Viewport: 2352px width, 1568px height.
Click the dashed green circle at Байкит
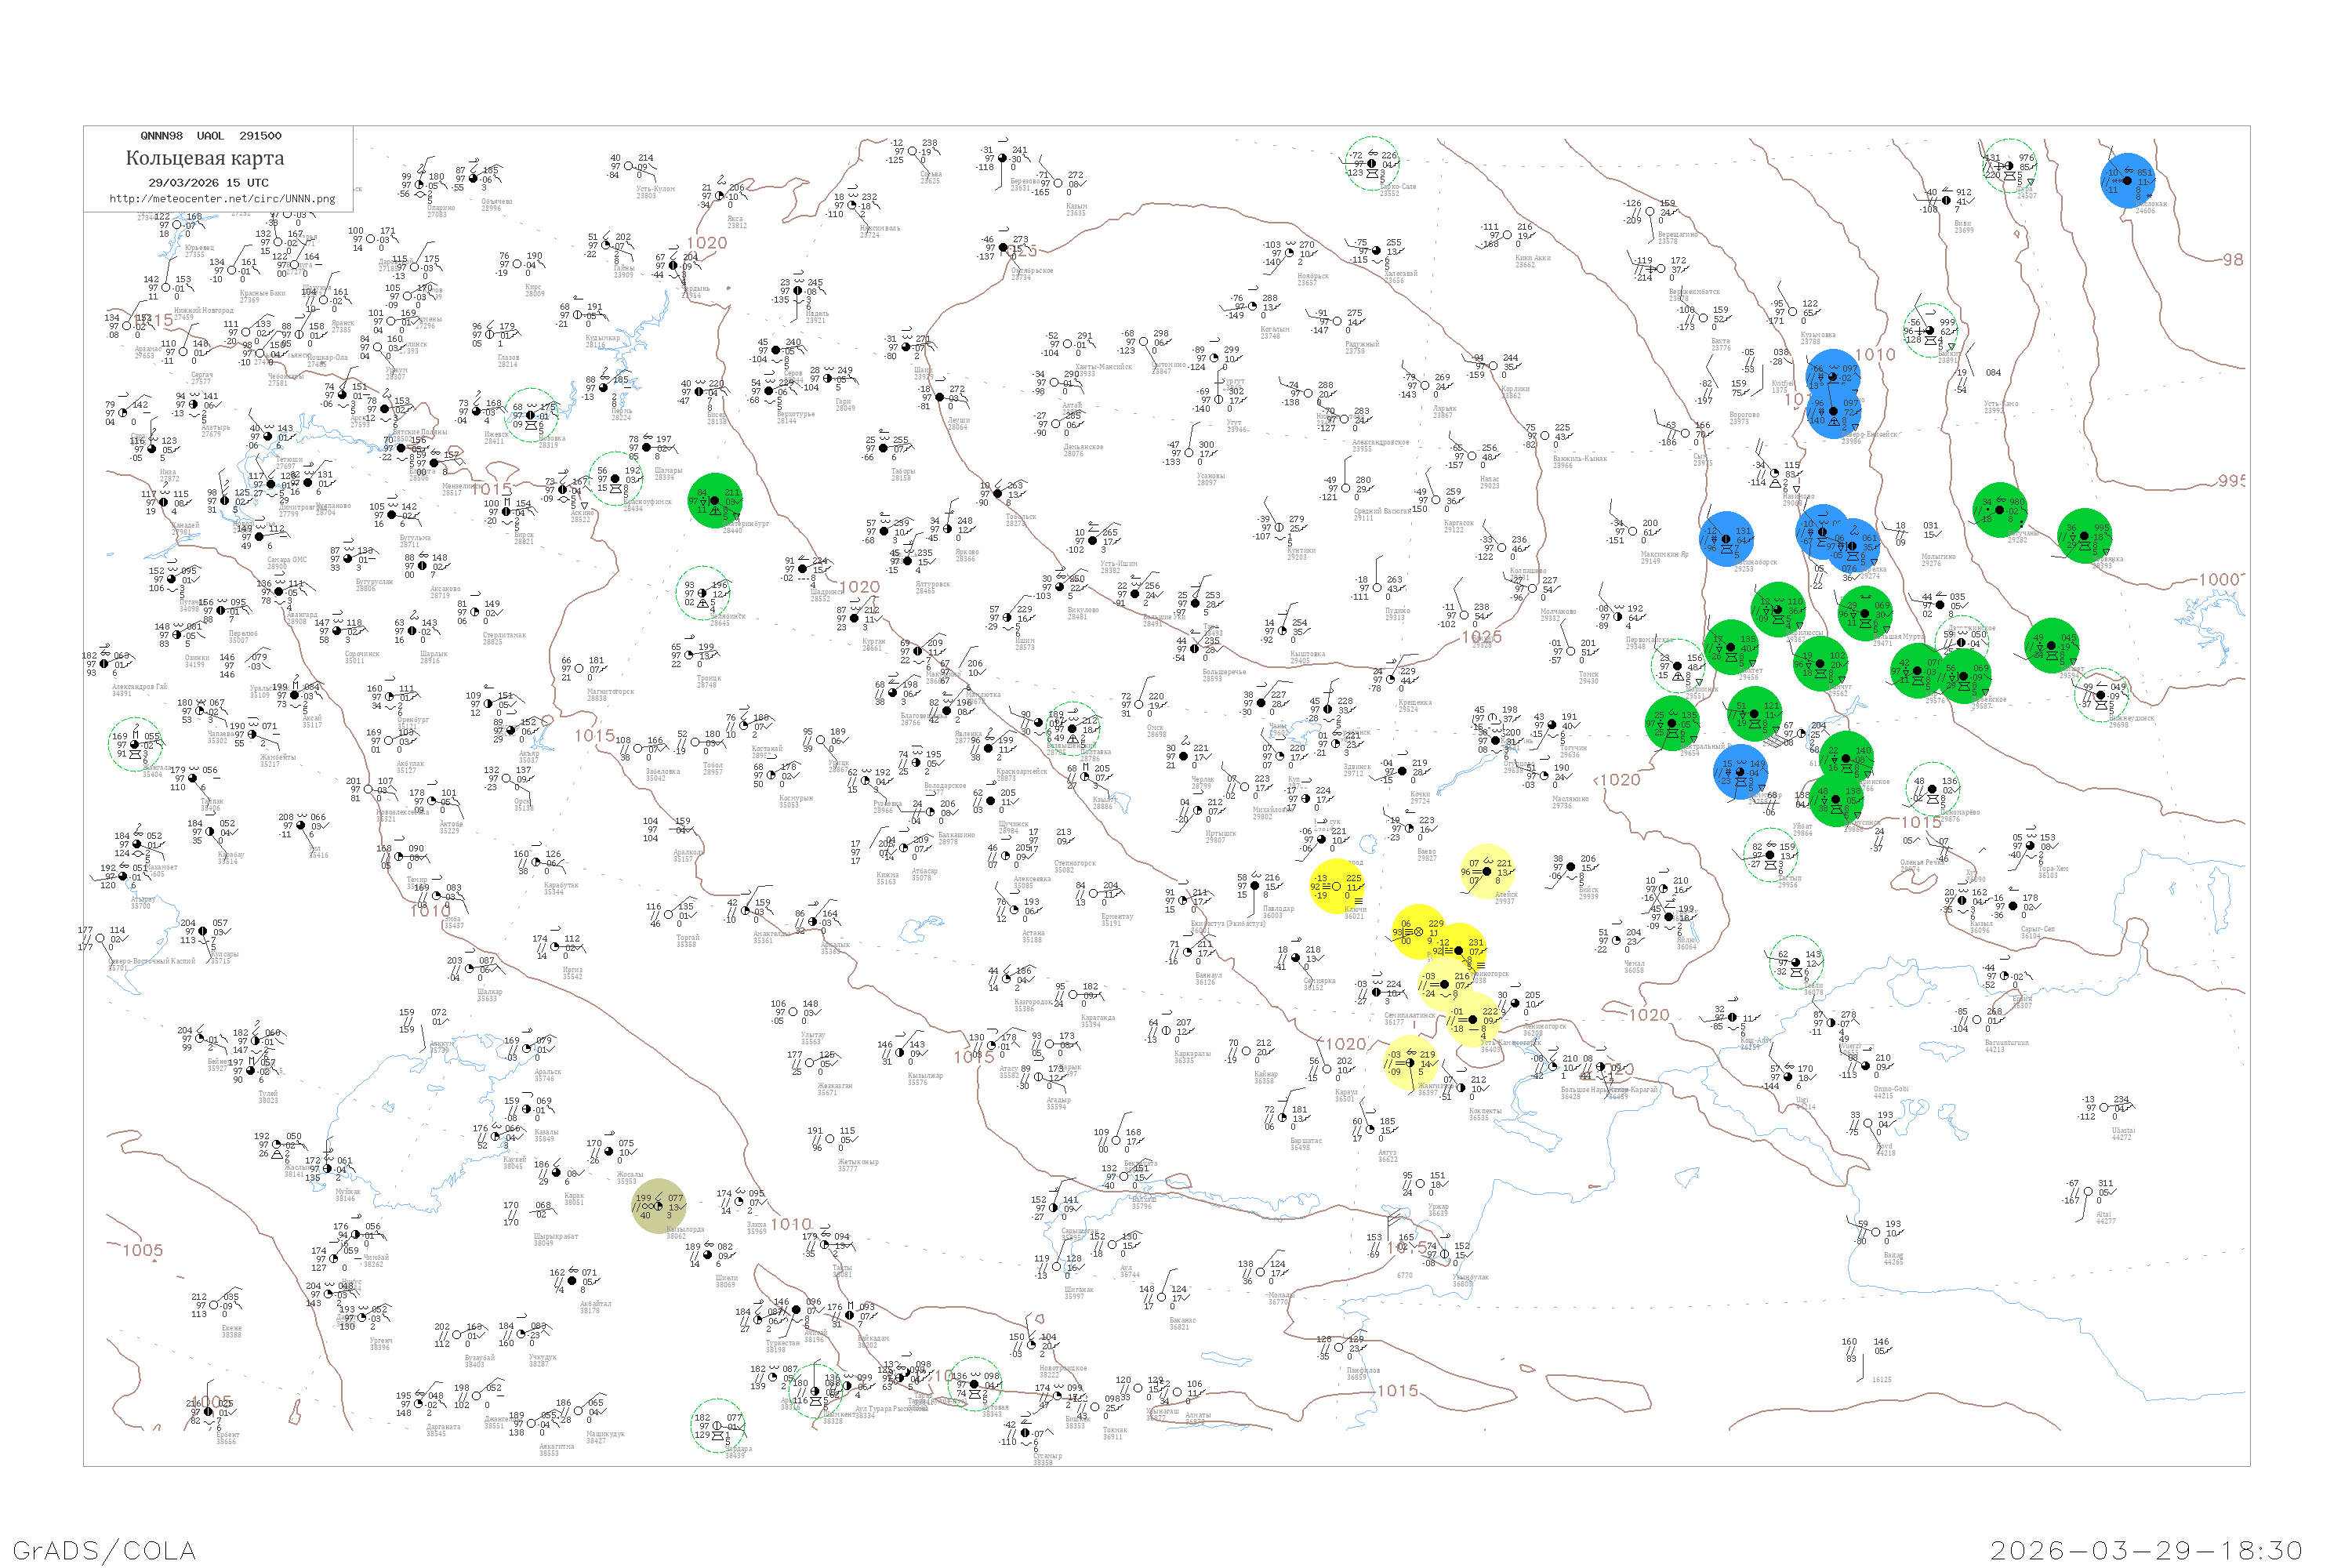[x=1930, y=330]
